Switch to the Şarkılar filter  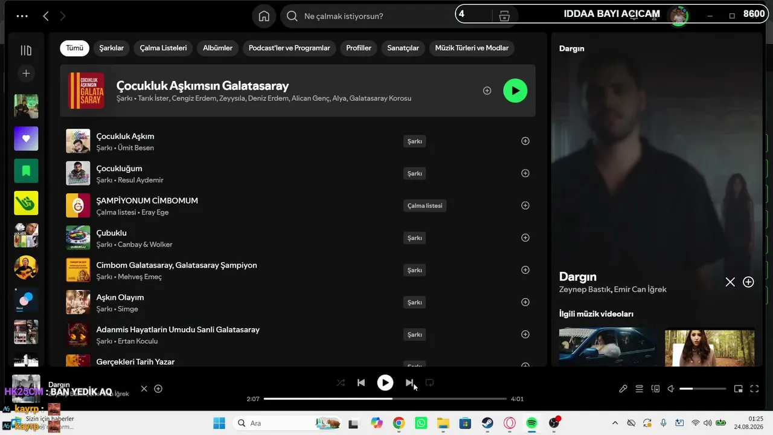112,48
